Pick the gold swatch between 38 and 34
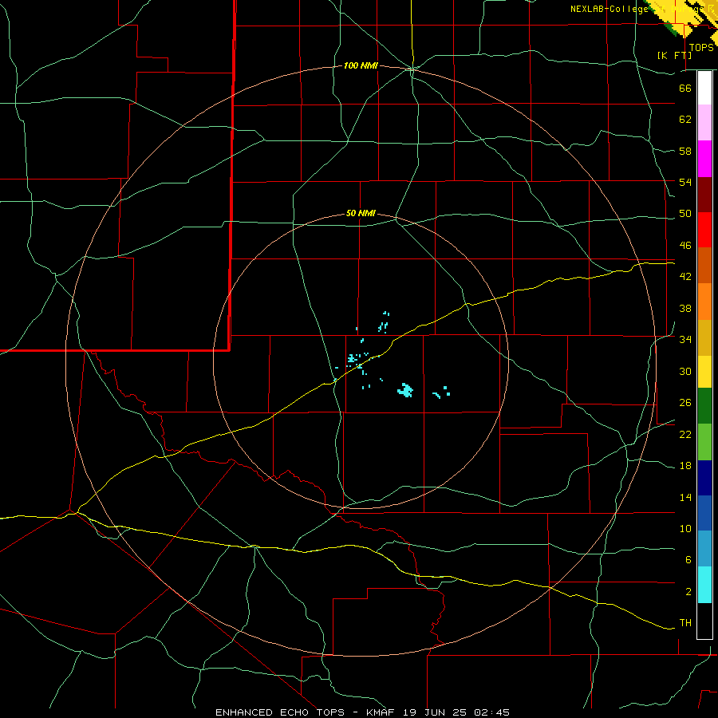This screenshot has height=718, width=718. coord(704,337)
